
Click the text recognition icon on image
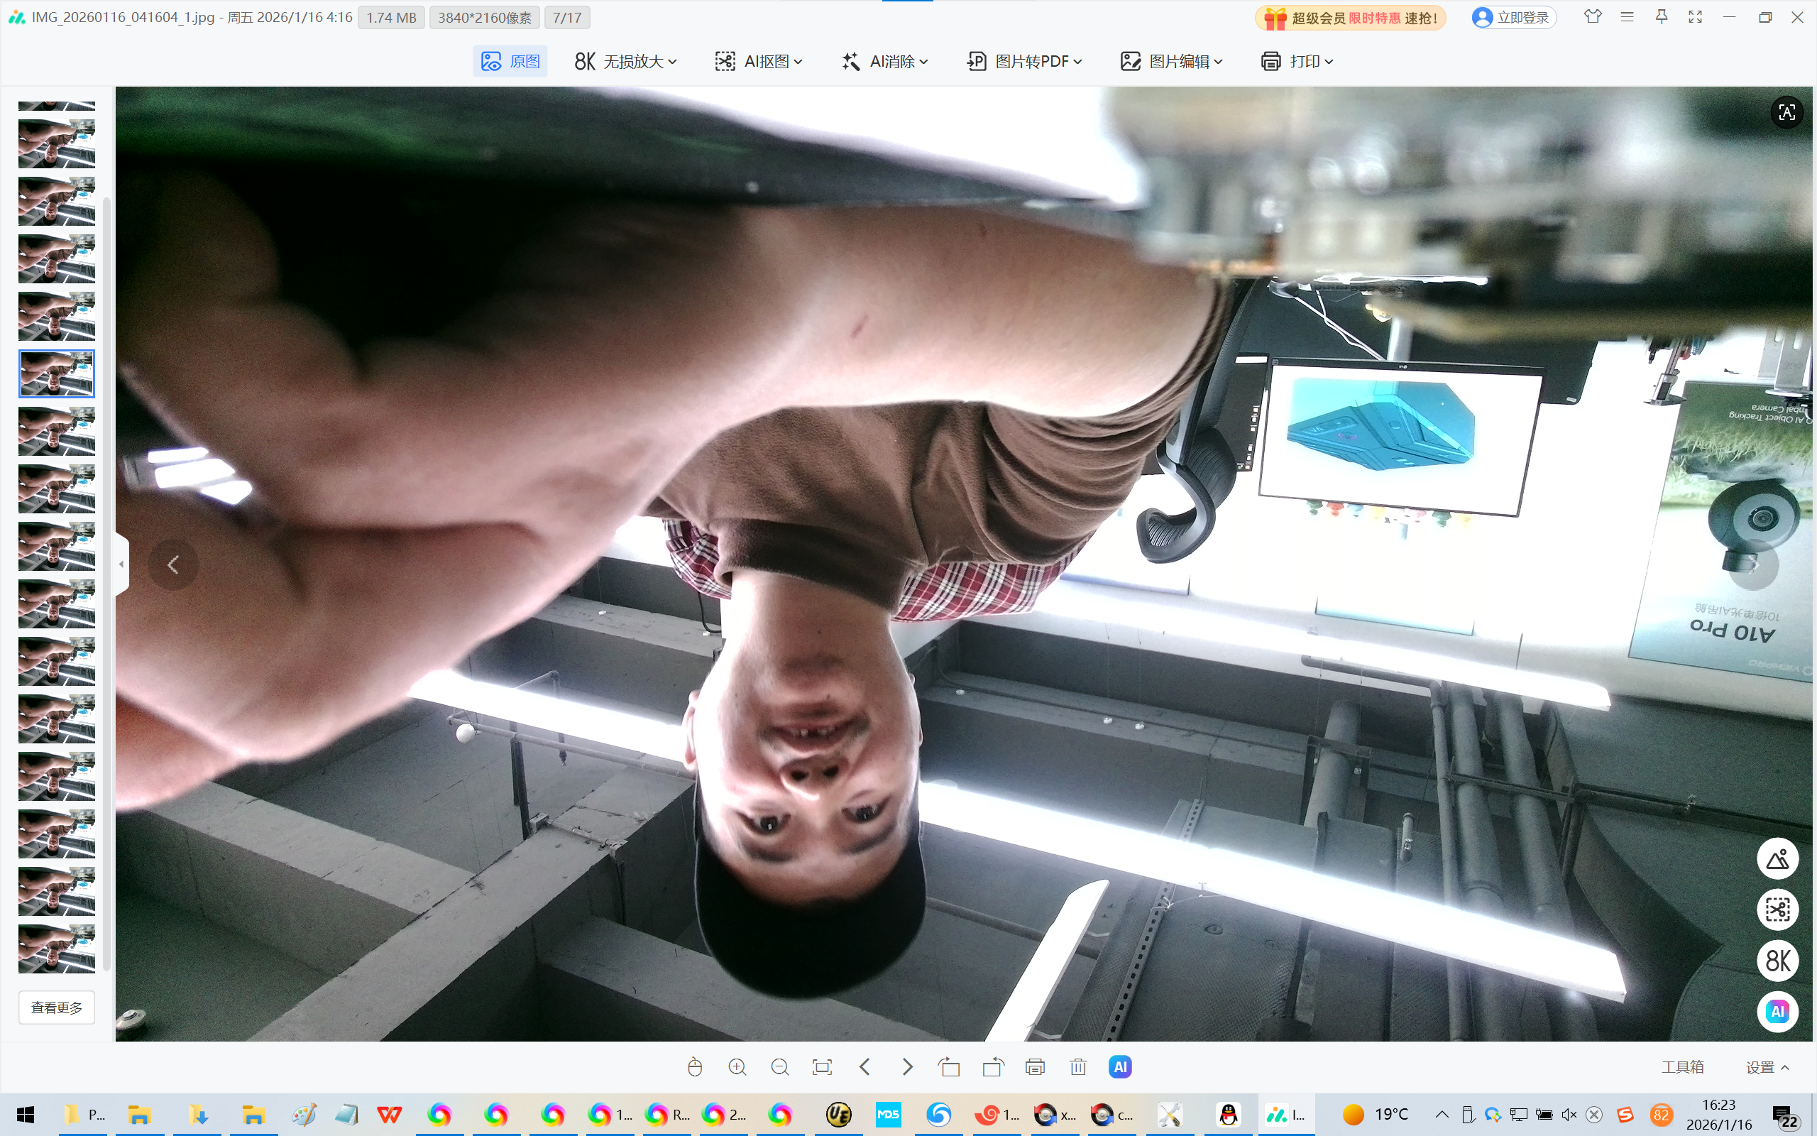[1787, 112]
